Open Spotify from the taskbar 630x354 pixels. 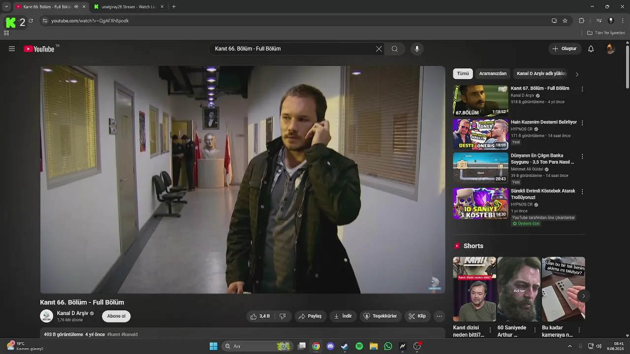pos(359,346)
